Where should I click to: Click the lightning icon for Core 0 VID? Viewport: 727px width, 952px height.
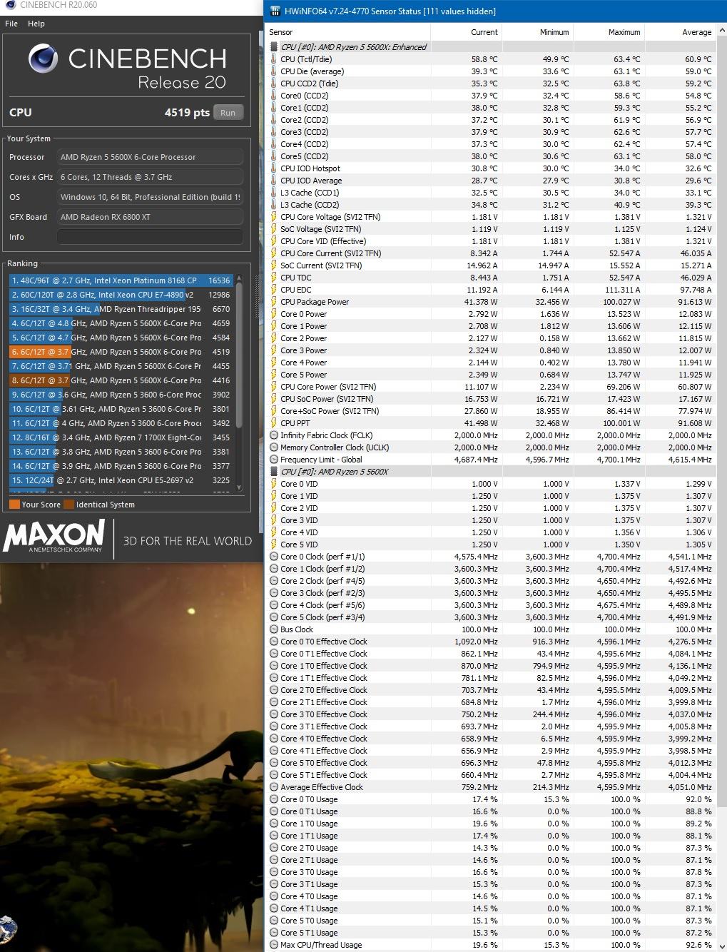pos(274,484)
